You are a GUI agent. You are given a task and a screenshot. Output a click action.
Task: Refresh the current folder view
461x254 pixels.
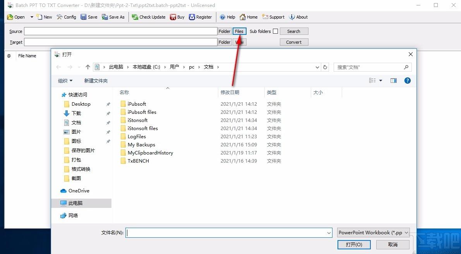click(325, 67)
